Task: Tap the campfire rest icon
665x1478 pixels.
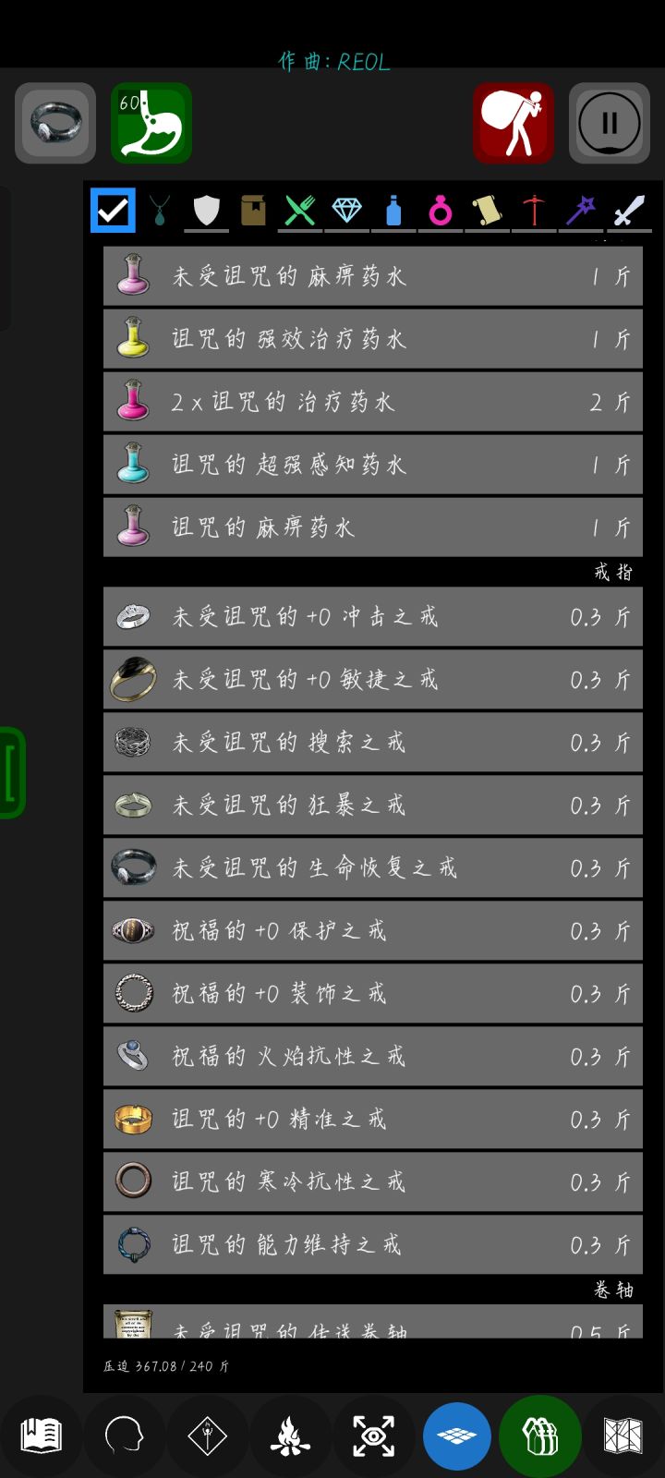Action: (x=290, y=1436)
